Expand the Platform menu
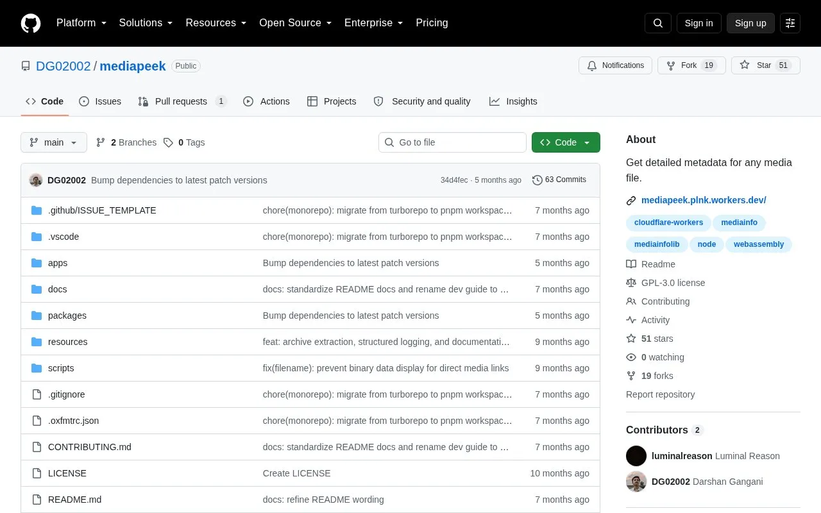The image size is (821, 513). (x=81, y=23)
